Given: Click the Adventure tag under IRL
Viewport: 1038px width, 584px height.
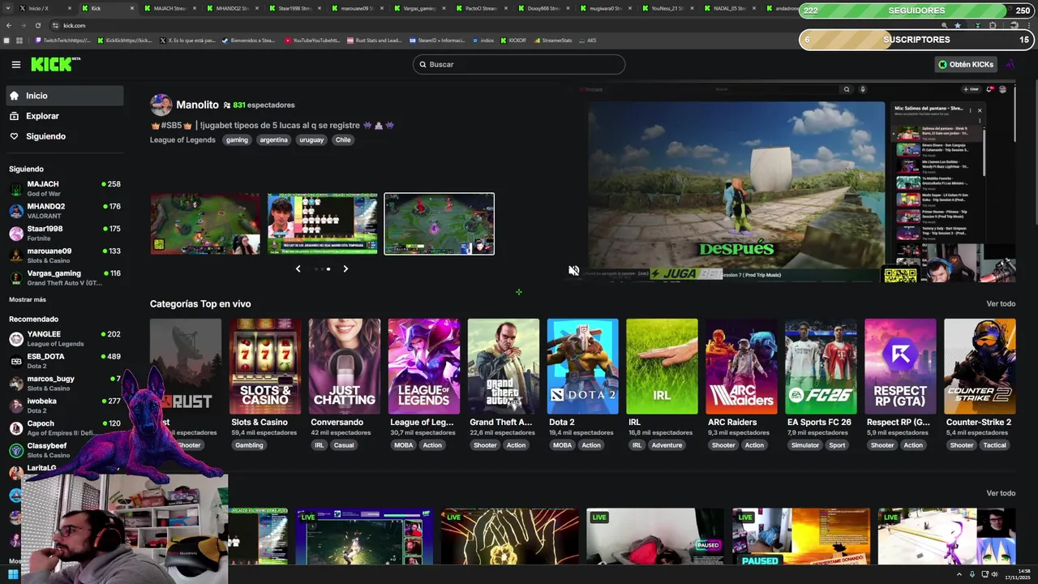Looking at the screenshot, I should point(667,445).
